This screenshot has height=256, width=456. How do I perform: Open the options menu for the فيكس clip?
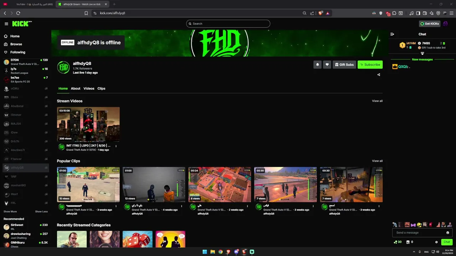313,206
